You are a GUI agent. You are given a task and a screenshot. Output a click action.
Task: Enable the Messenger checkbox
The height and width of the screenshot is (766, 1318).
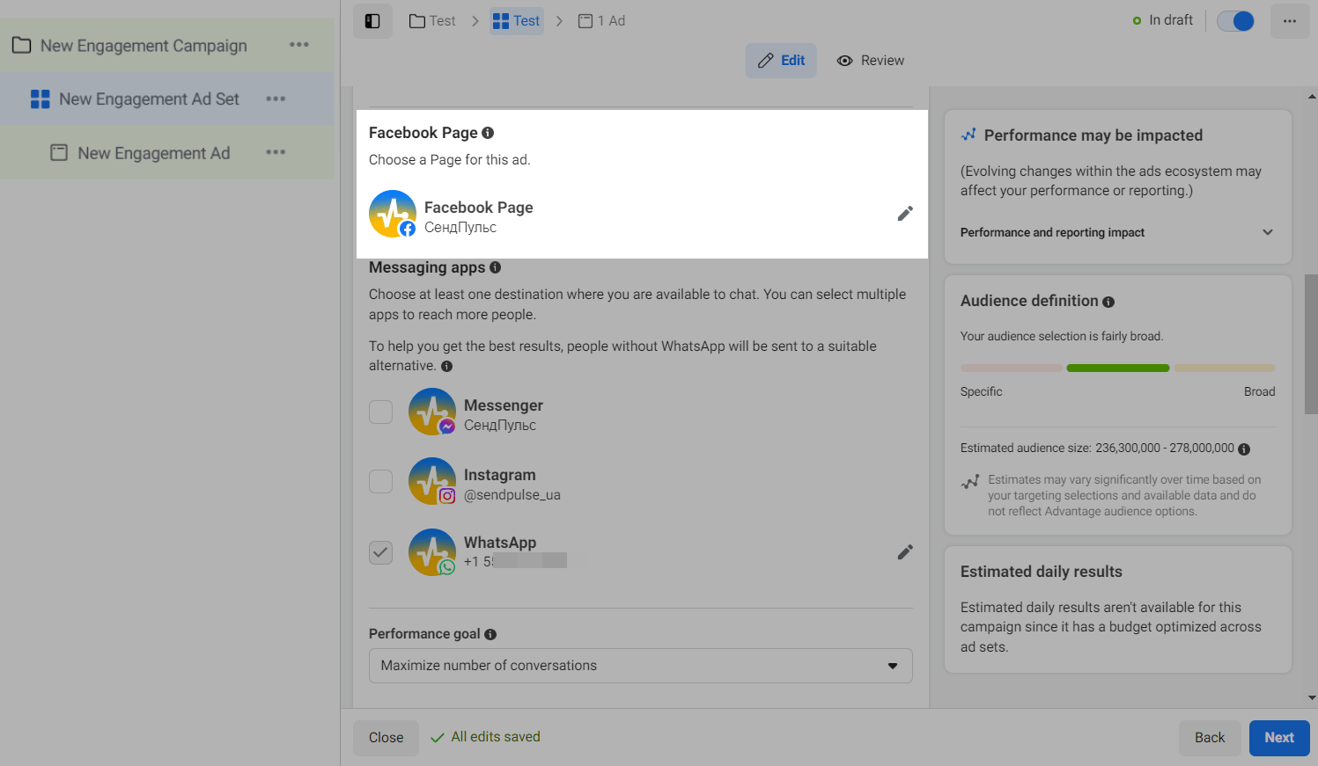tap(380, 412)
